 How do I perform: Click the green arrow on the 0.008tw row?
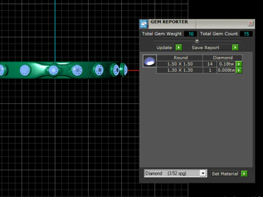(x=239, y=70)
